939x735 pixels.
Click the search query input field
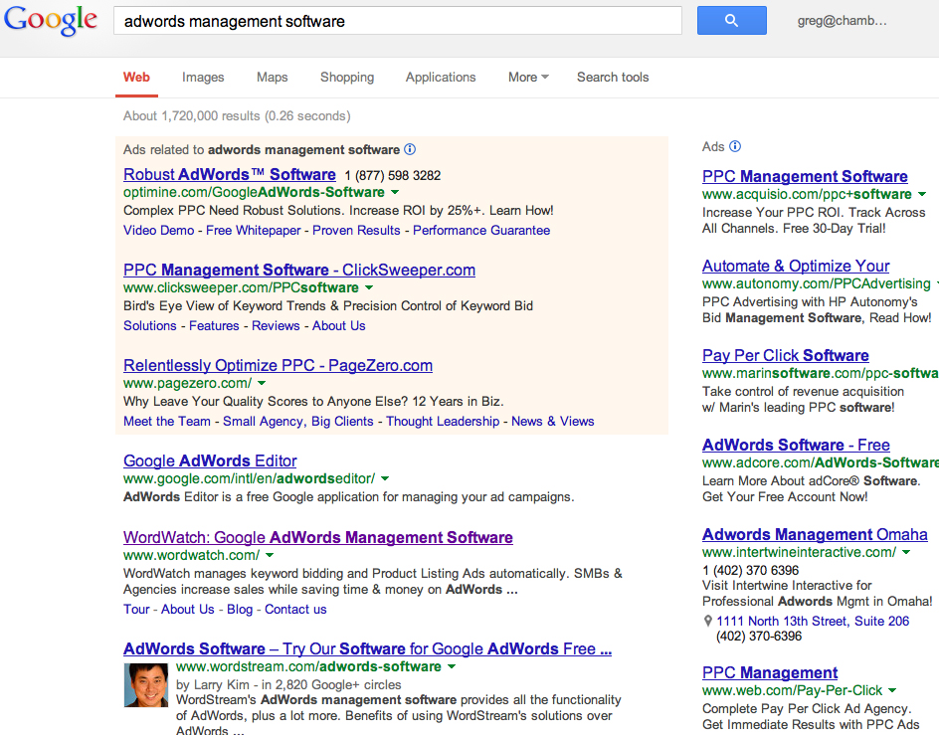(398, 20)
